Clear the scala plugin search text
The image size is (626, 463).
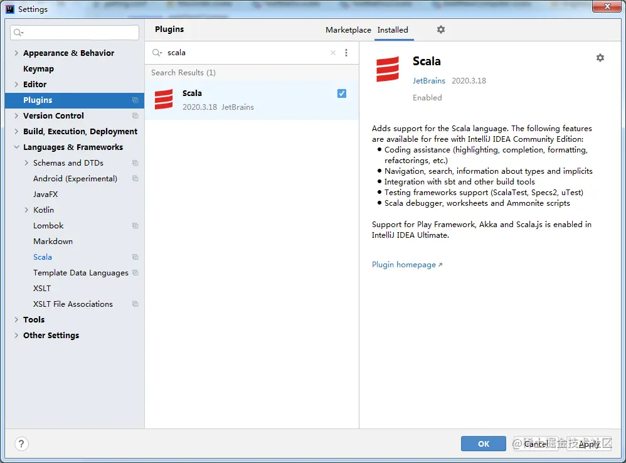point(333,53)
